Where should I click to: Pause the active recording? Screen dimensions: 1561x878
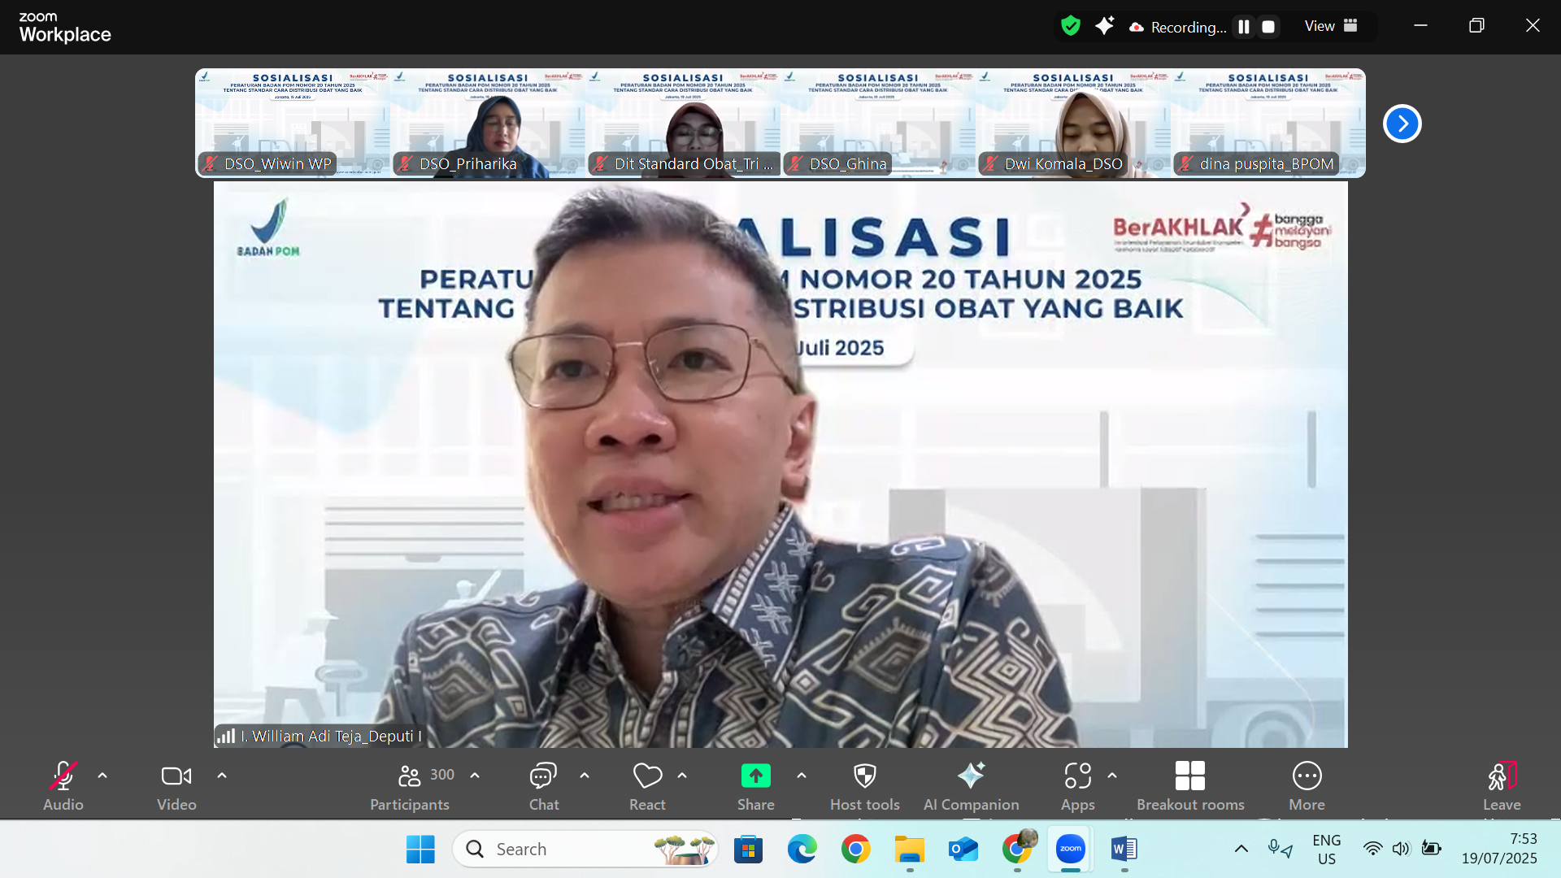point(1243,26)
